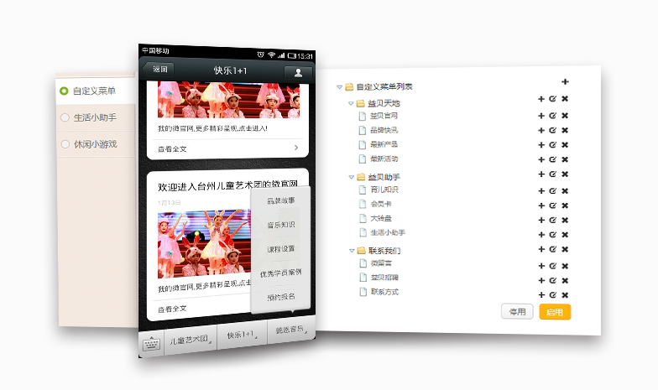This screenshot has height=390, width=658.
Task: Delete the 生活小助手 tree menu item
Action: [x=565, y=235]
